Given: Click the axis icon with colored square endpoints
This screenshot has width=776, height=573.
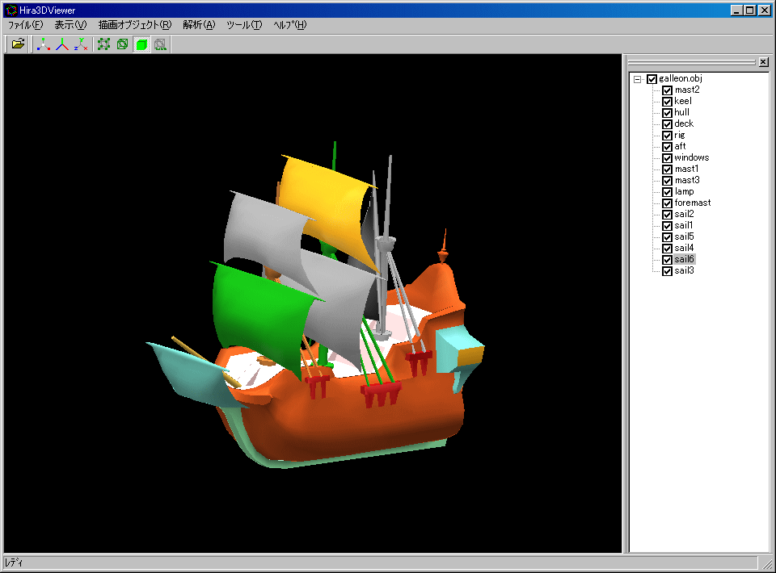Looking at the screenshot, I should click(x=44, y=44).
